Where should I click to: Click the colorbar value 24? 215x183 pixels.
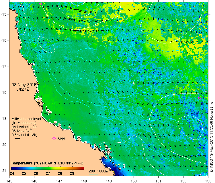[x=12, y=174]
